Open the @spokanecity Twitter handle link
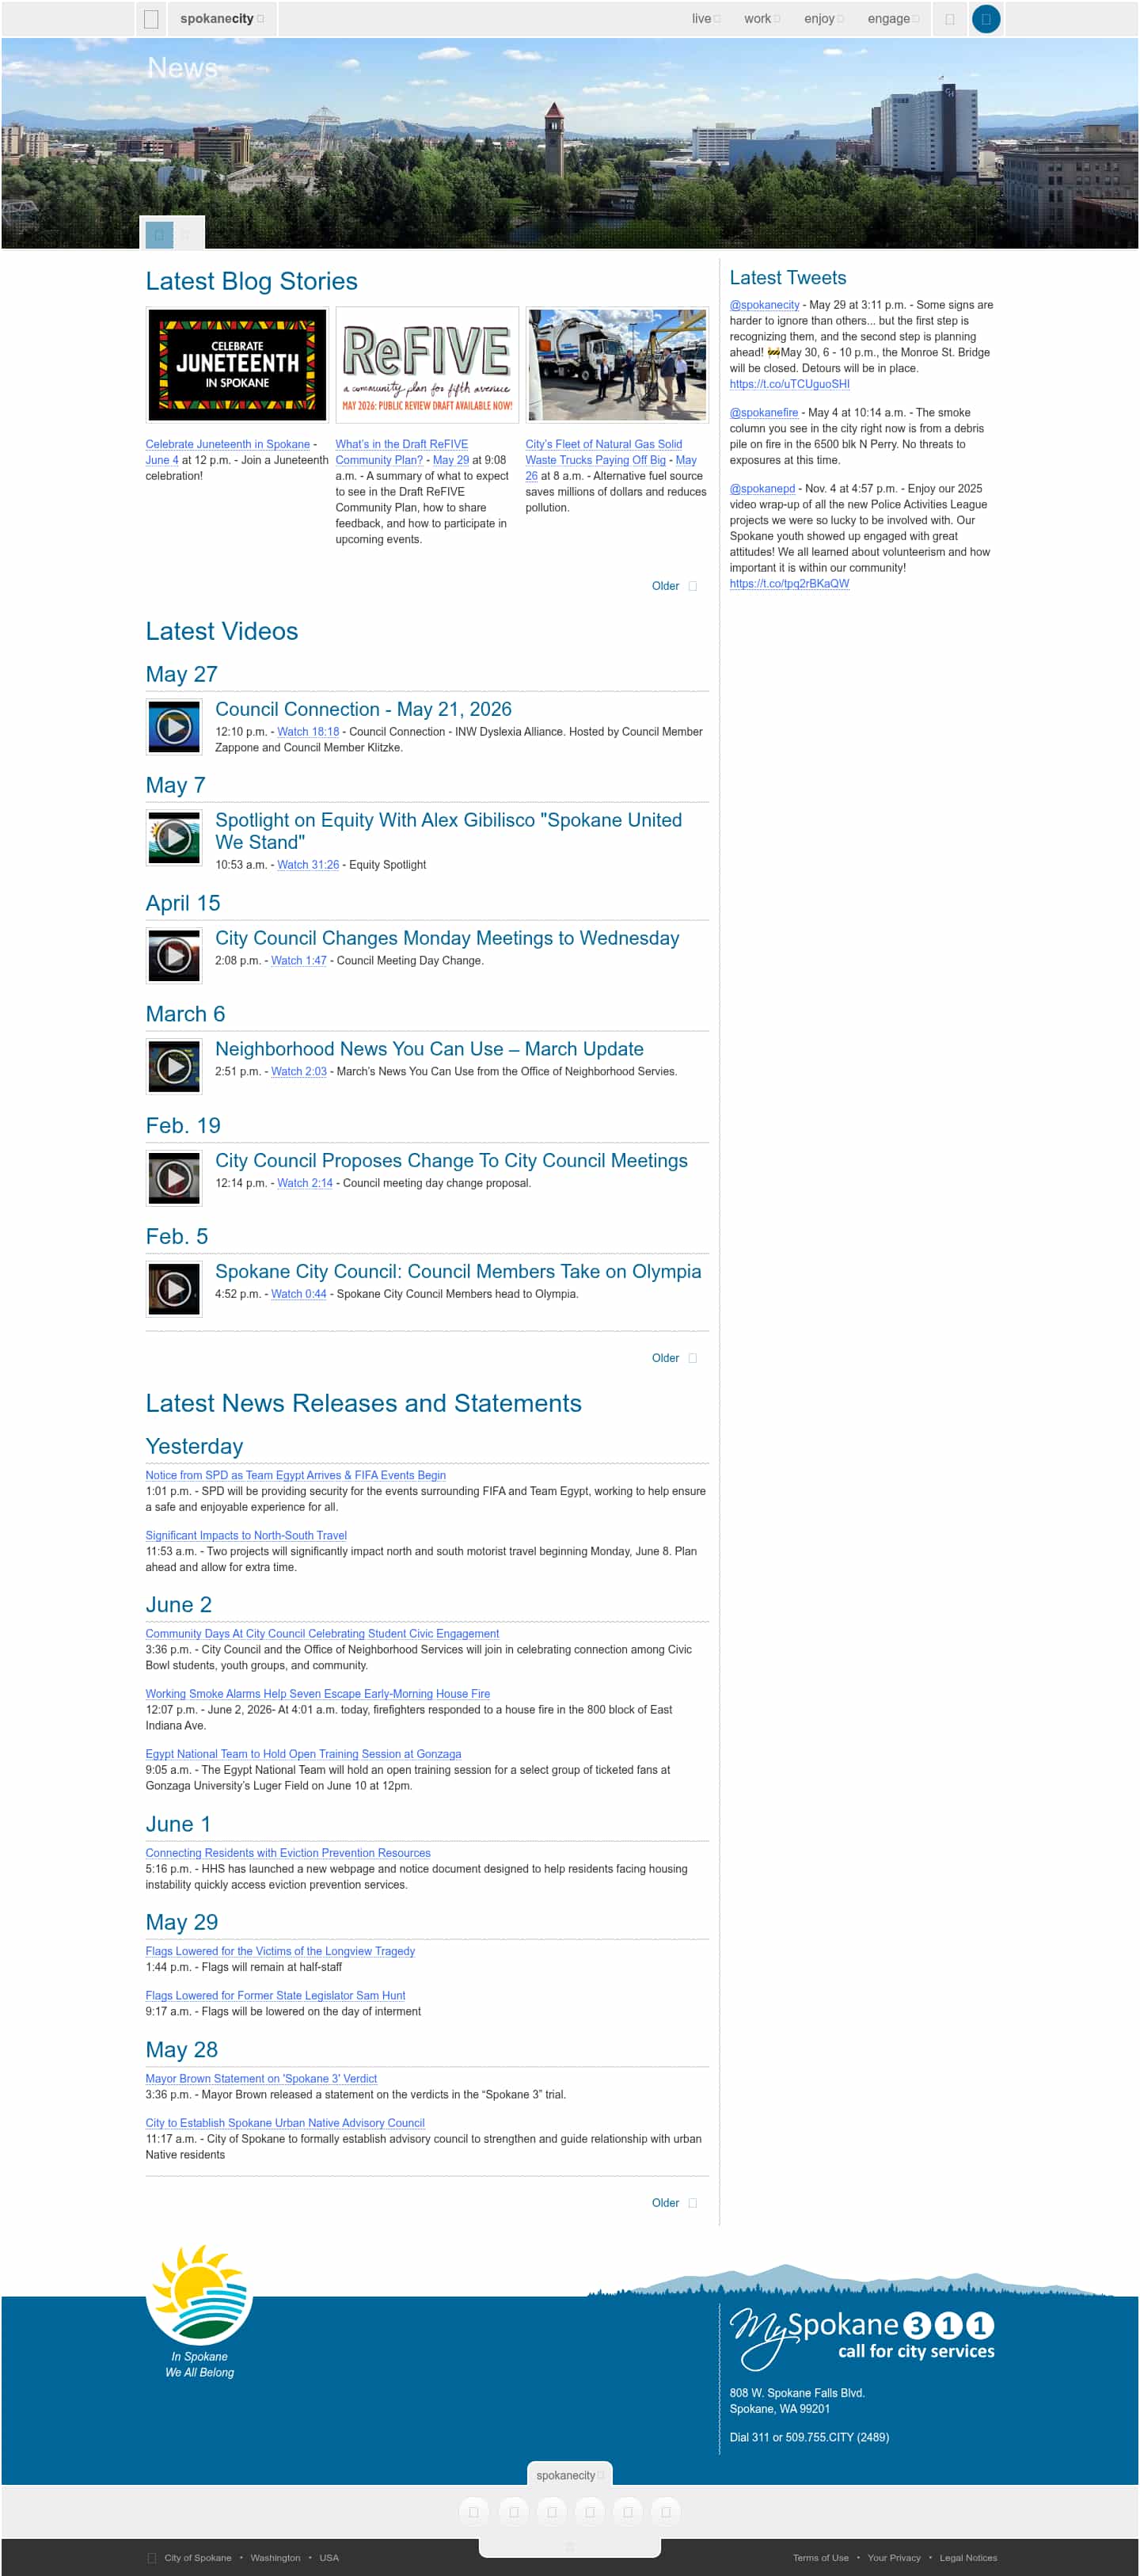Screen dimensions: 1140x2576 (764, 305)
